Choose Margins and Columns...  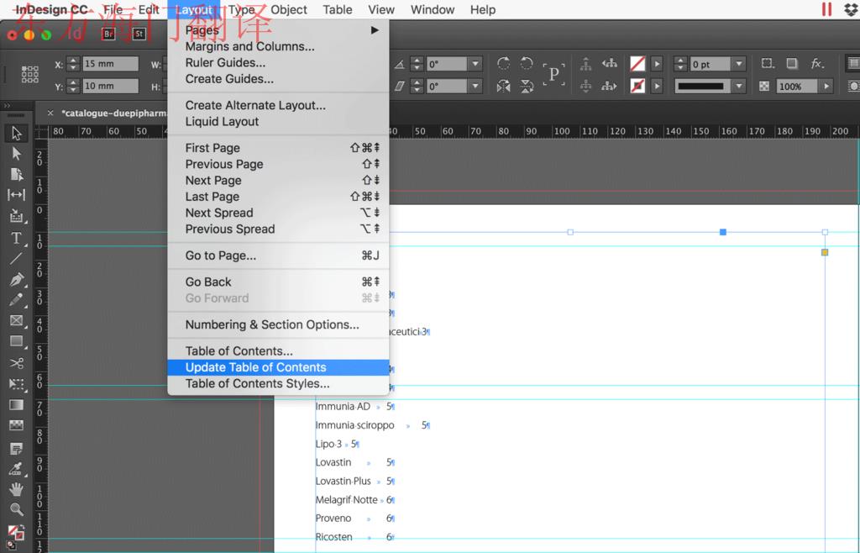(278, 46)
